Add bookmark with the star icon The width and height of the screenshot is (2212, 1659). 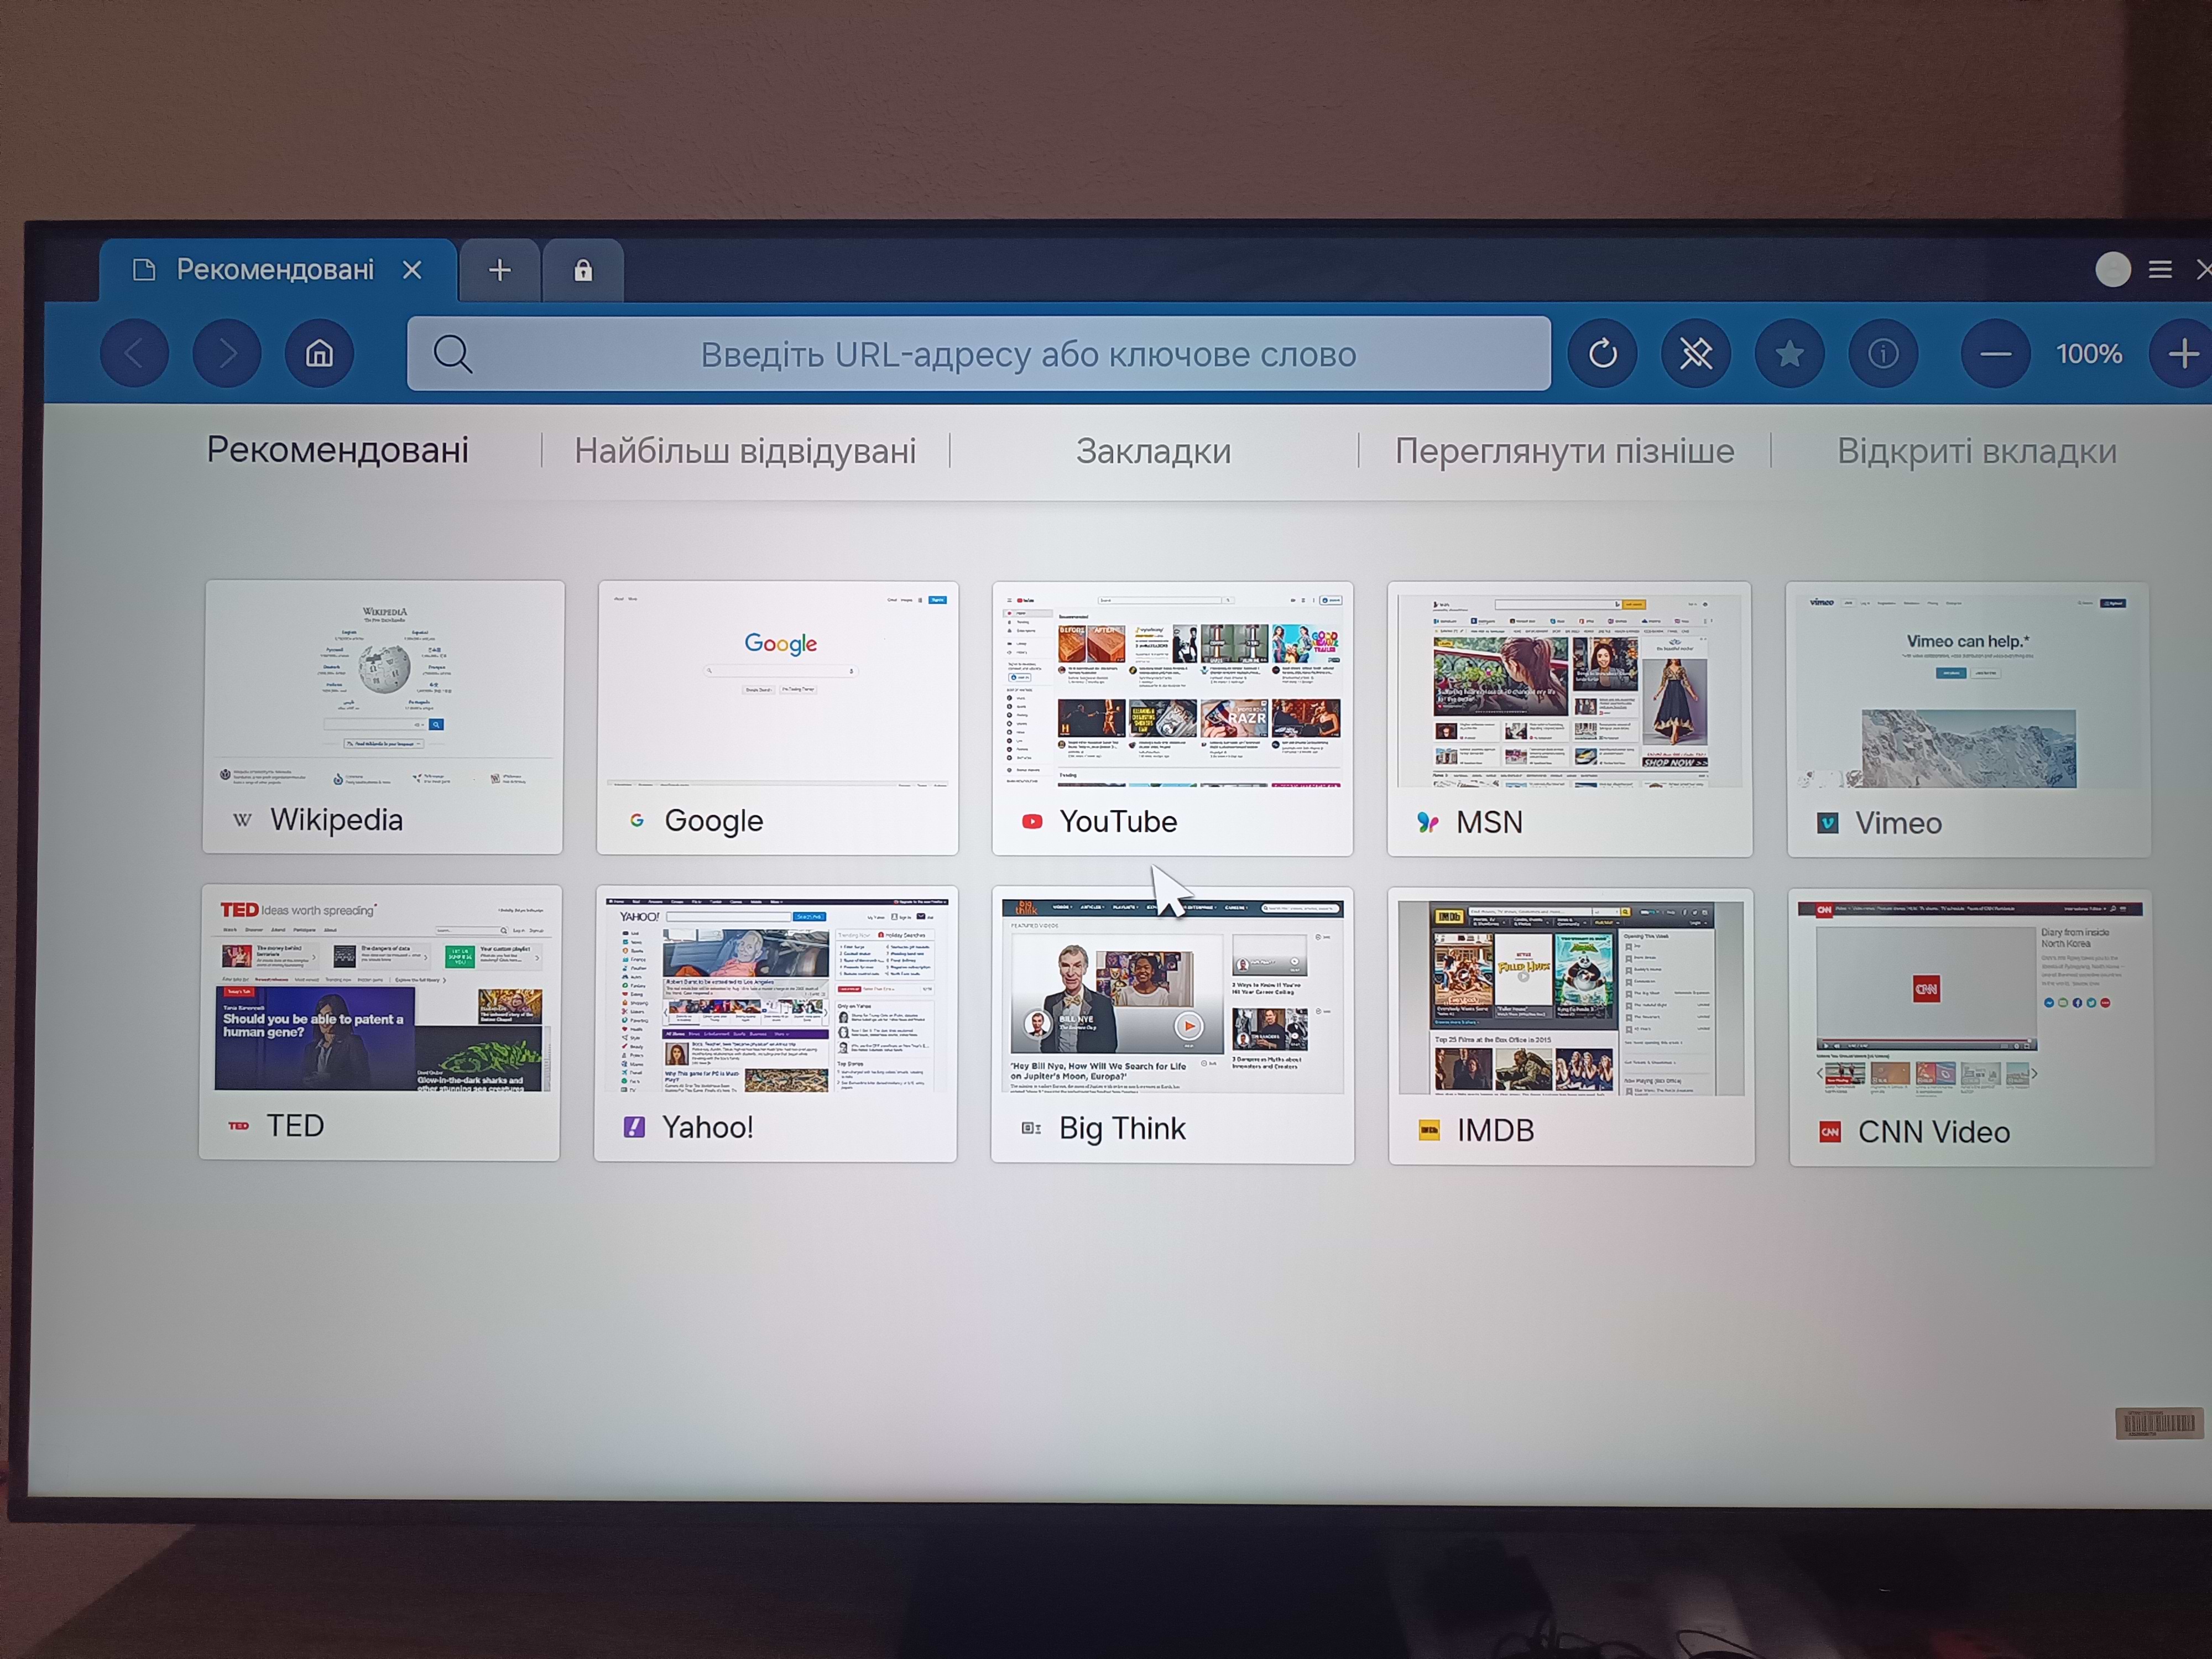click(1790, 353)
